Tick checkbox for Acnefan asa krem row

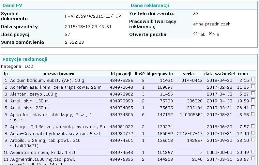pyautogui.click(x=253, y=86)
